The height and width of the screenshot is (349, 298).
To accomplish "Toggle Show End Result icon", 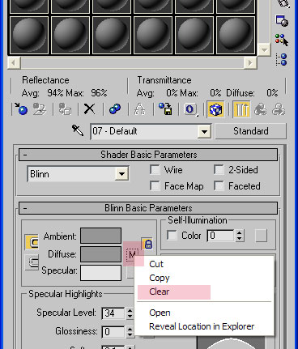I will (x=241, y=109).
